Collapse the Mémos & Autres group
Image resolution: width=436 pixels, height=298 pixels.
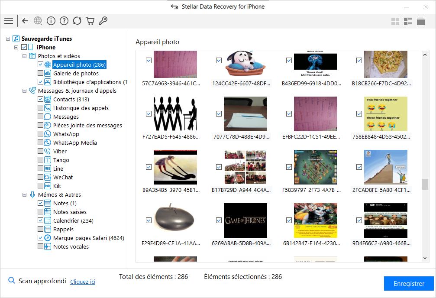(x=25, y=195)
